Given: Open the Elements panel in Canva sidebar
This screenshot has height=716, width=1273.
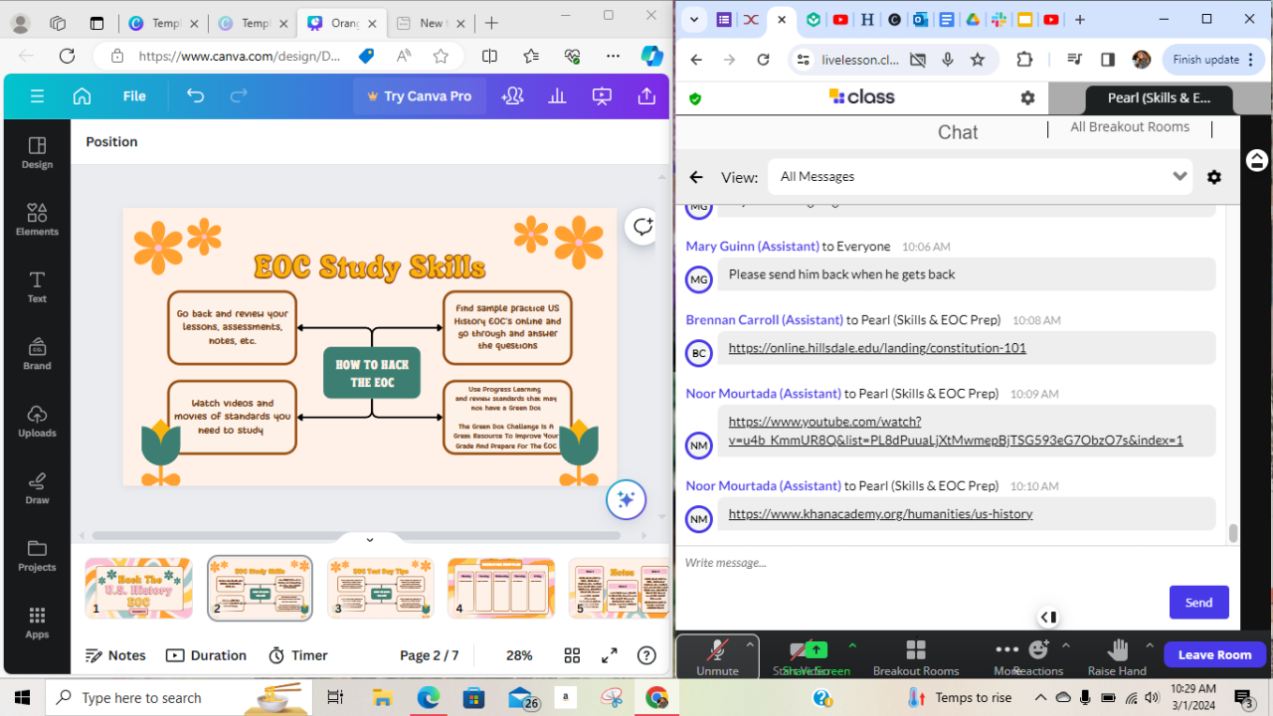Looking at the screenshot, I should (37, 219).
